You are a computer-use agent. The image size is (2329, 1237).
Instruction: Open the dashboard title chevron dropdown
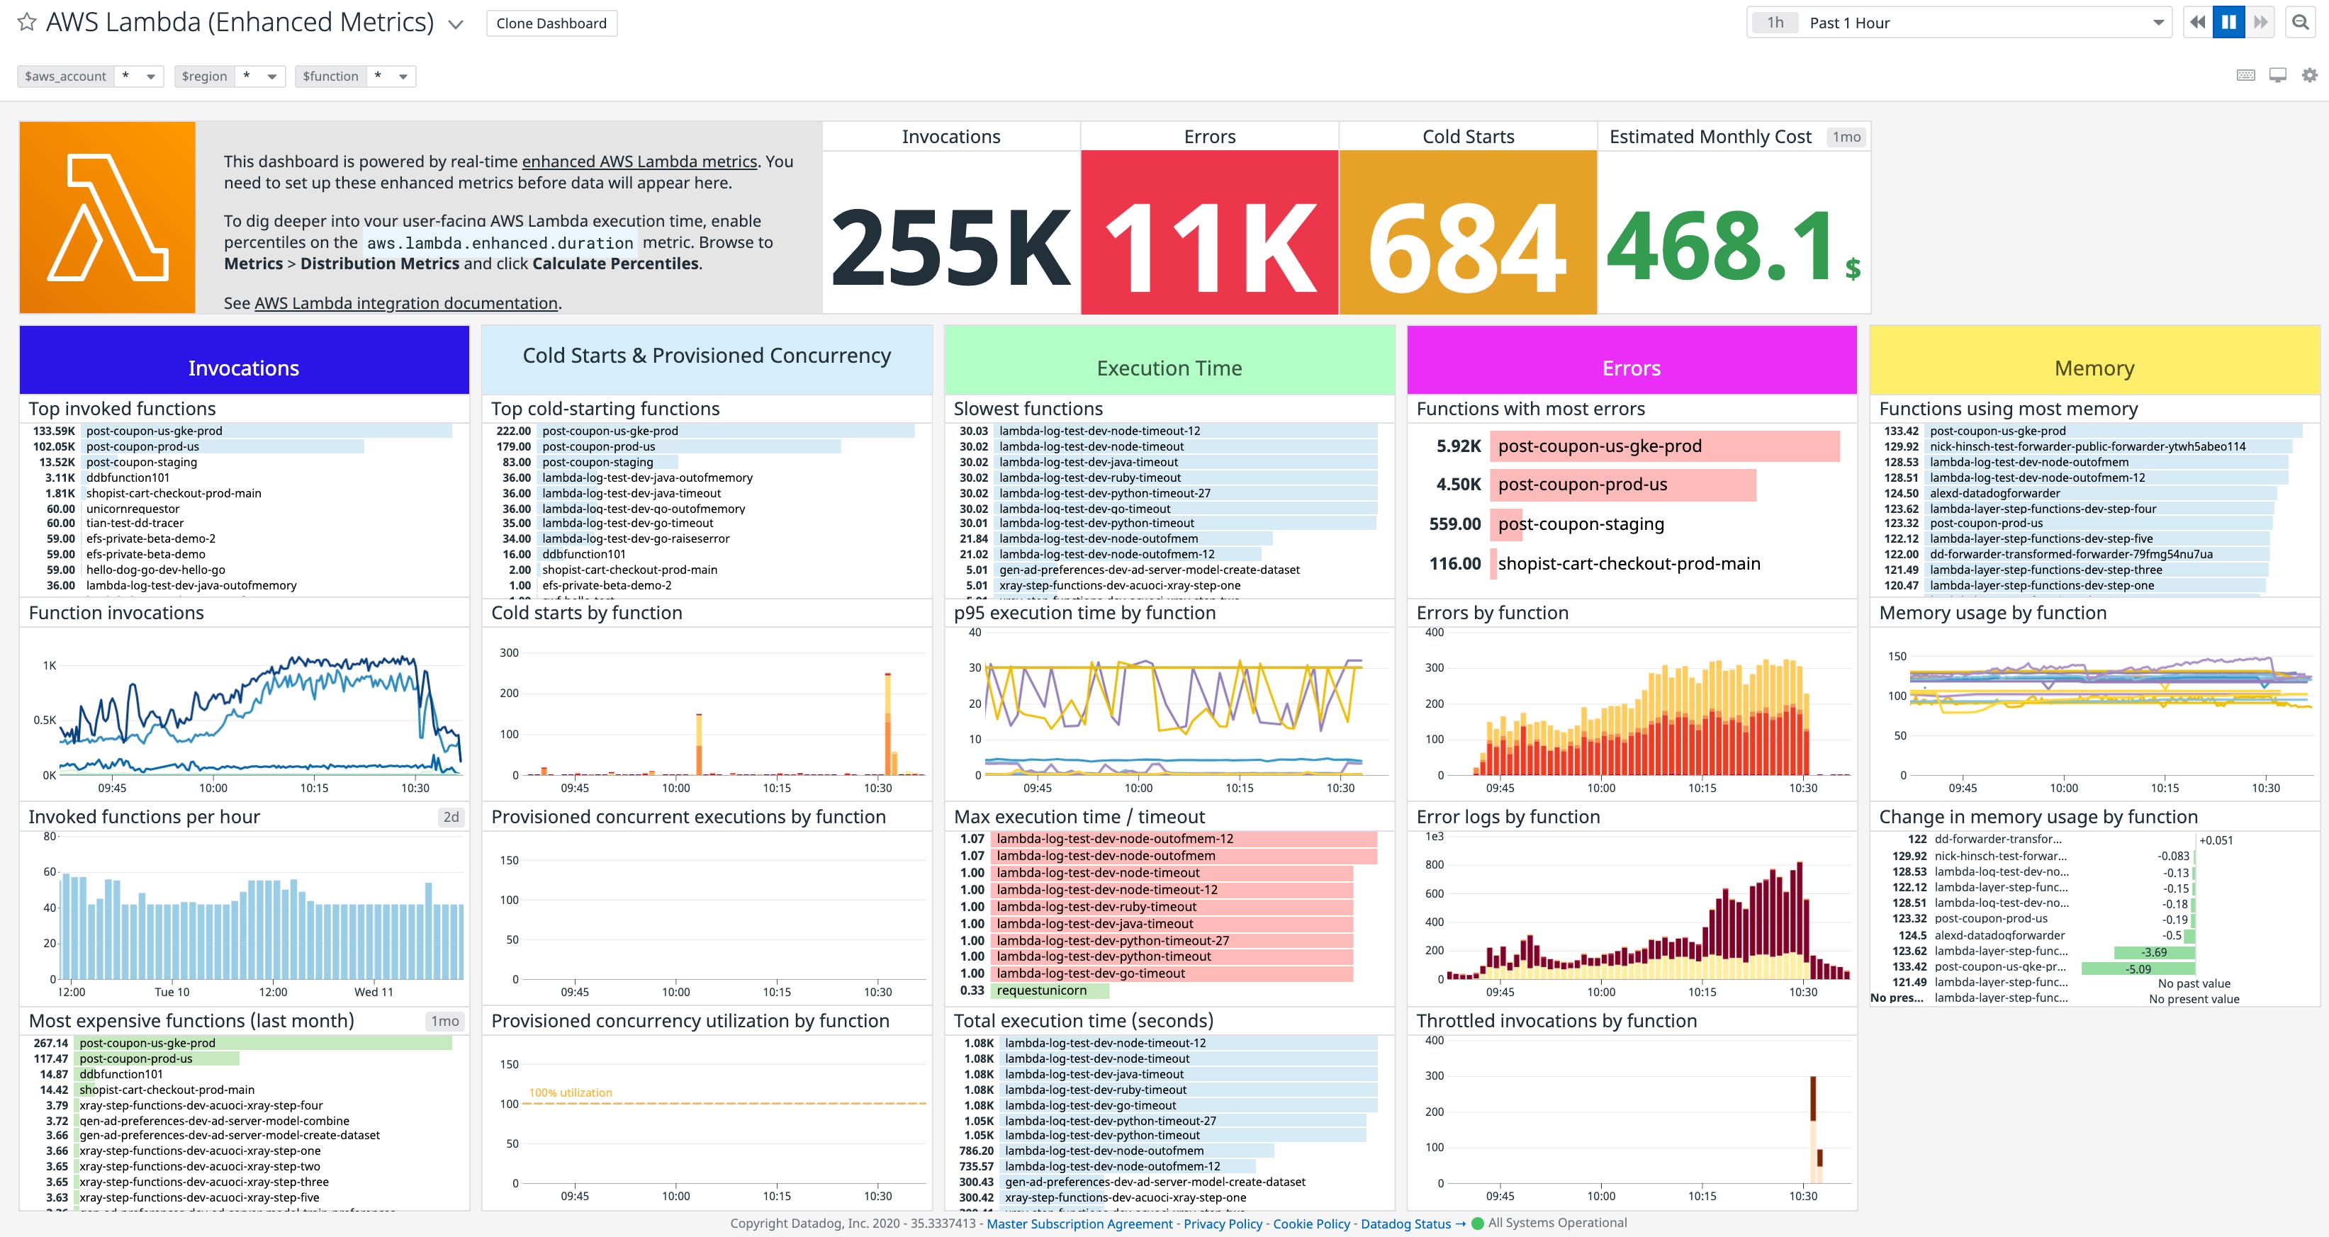pos(456,23)
